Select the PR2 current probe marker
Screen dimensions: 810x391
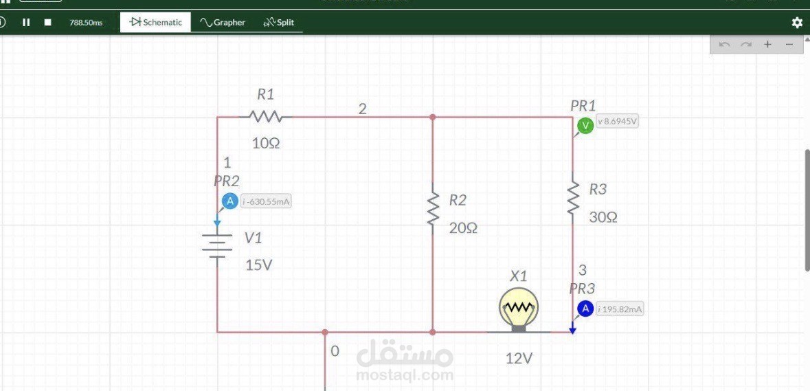tap(229, 201)
